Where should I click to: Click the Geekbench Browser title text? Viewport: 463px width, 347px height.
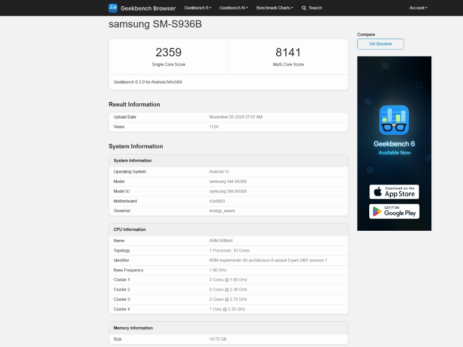pos(148,8)
